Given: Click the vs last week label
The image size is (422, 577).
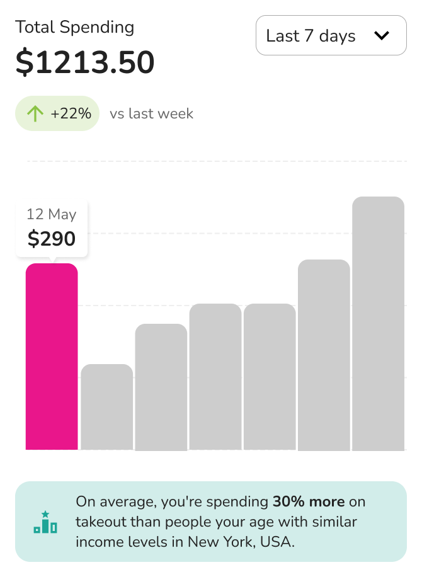Looking at the screenshot, I should [152, 114].
